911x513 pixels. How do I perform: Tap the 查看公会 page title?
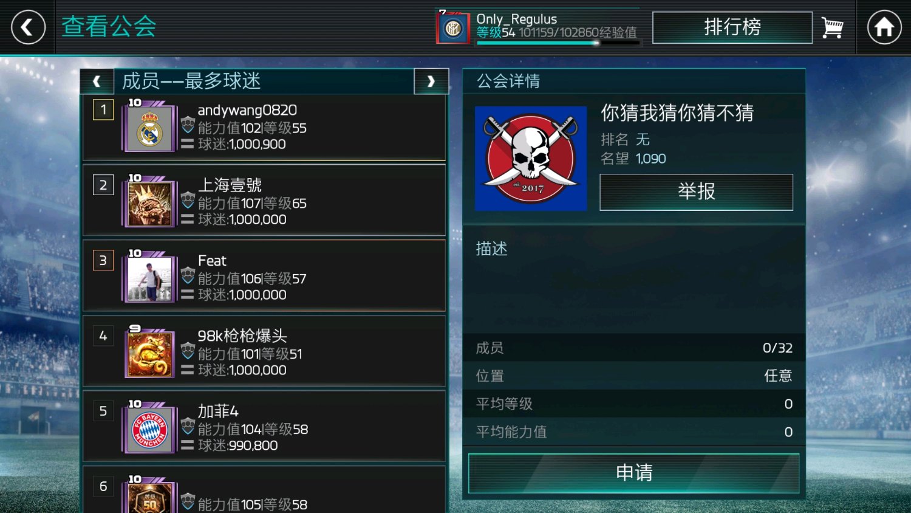pyautogui.click(x=109, y=27)
